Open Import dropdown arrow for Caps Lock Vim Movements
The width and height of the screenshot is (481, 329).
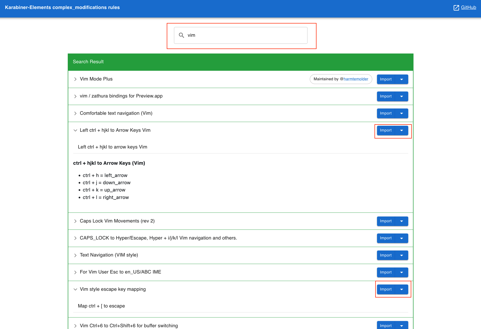(x=401, y=221)
